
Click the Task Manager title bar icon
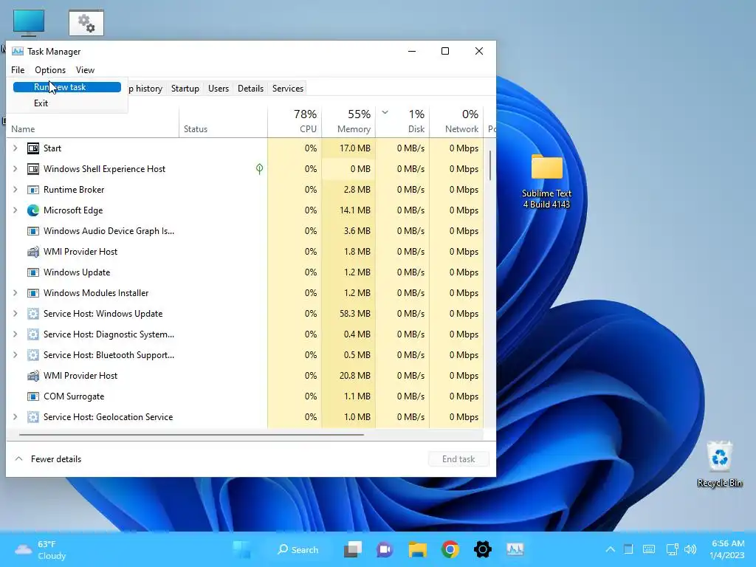coord(18,52)
